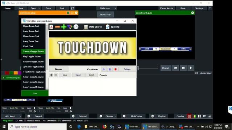232x130 pixels.
Task: Select Away Score.Text field
Action: [33, 31]
